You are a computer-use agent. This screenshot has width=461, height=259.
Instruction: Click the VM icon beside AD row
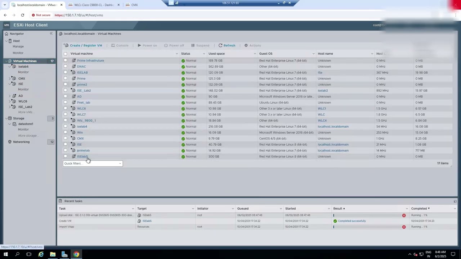coord(73,96)
